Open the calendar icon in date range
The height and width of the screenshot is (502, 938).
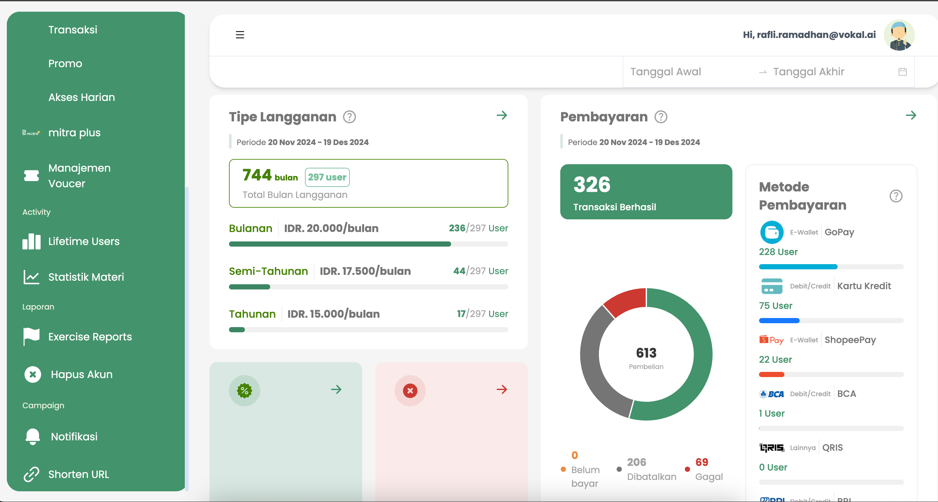902,72
